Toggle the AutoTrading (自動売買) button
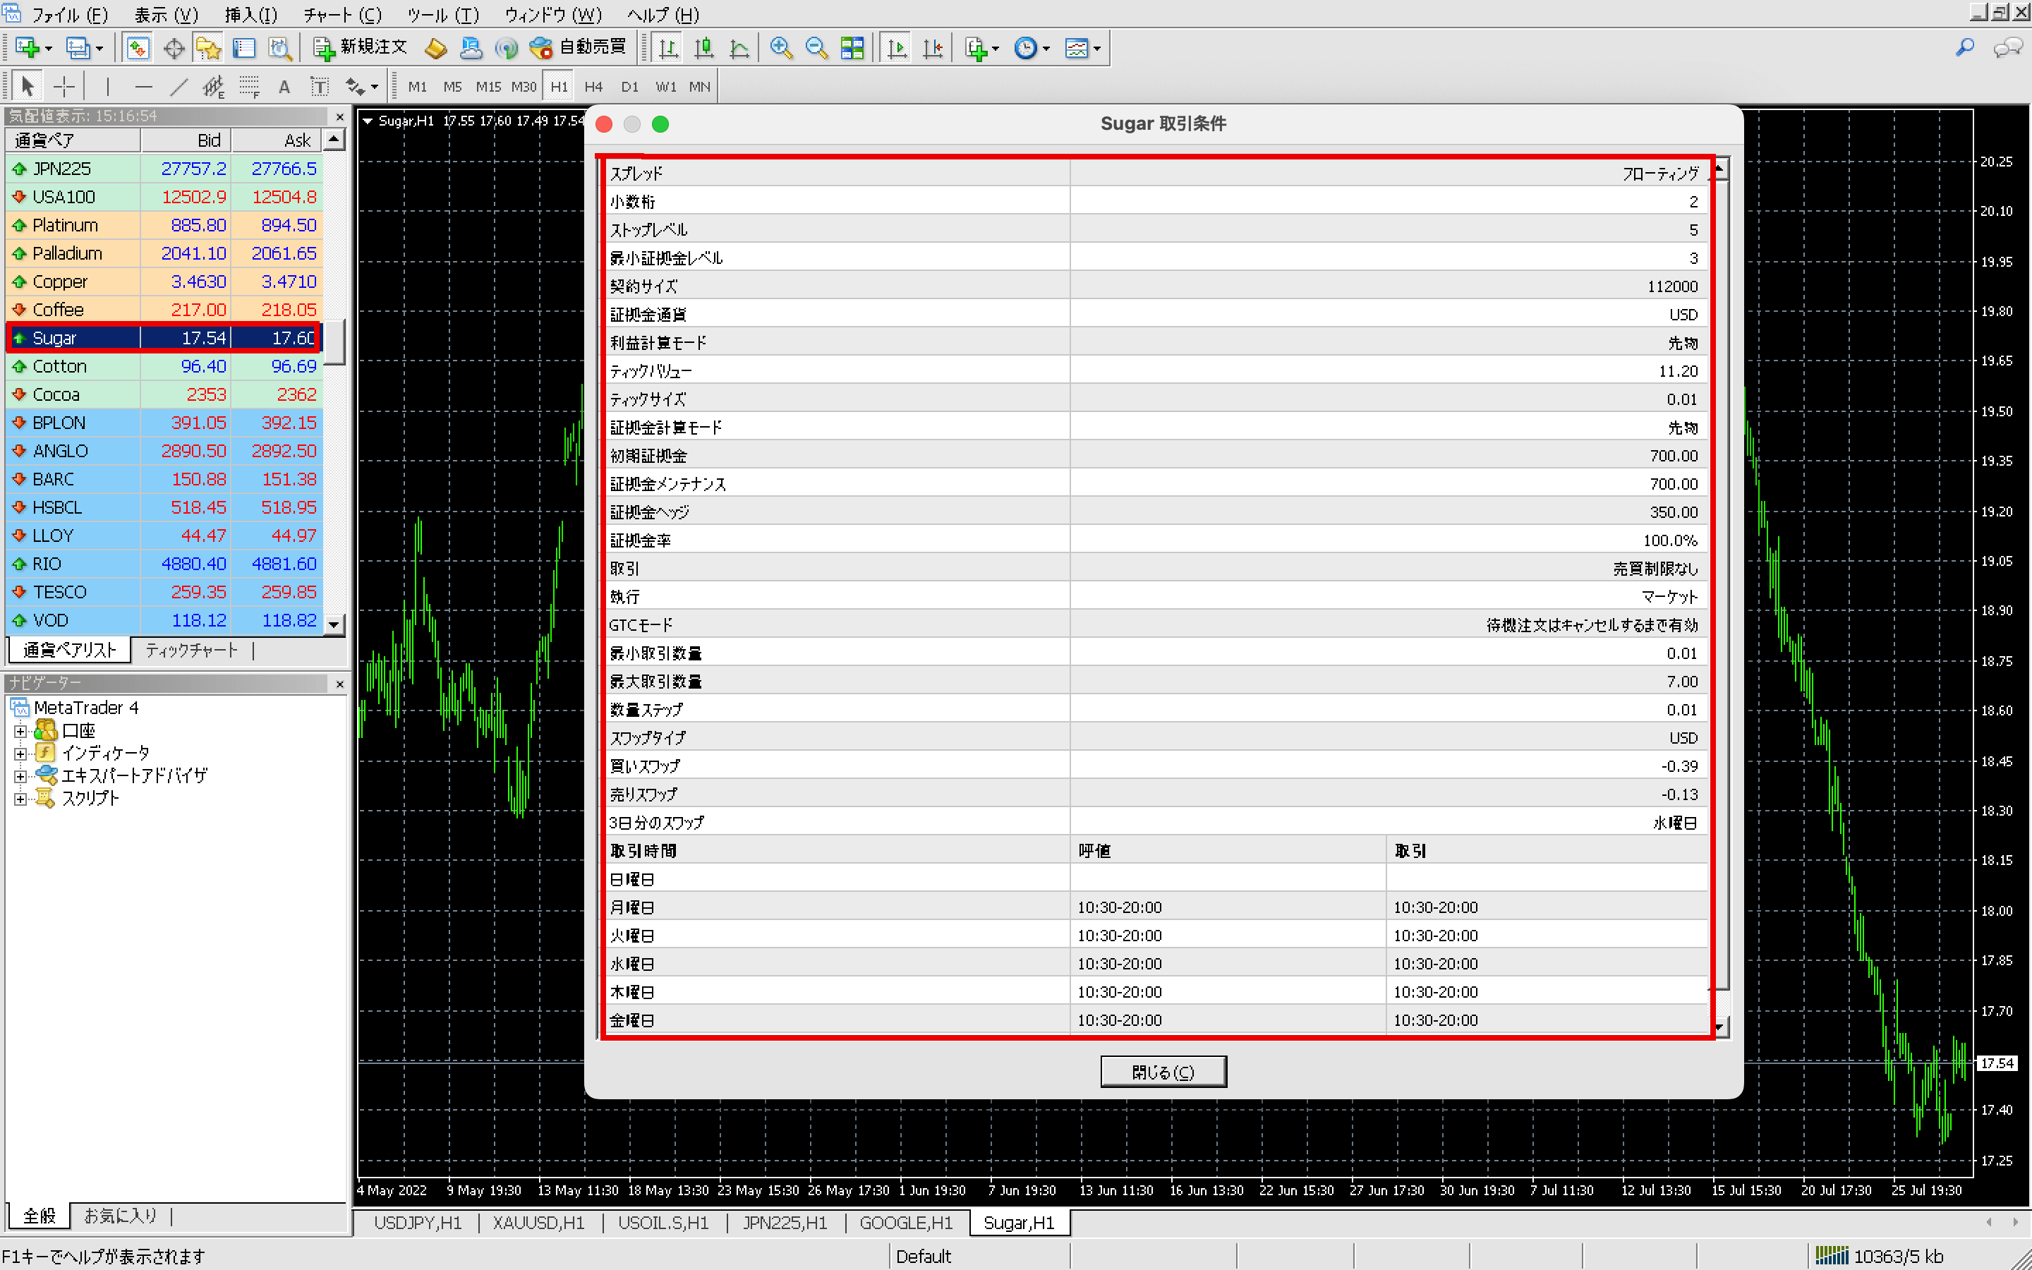2032x1270 pixels. coord(579,47)
